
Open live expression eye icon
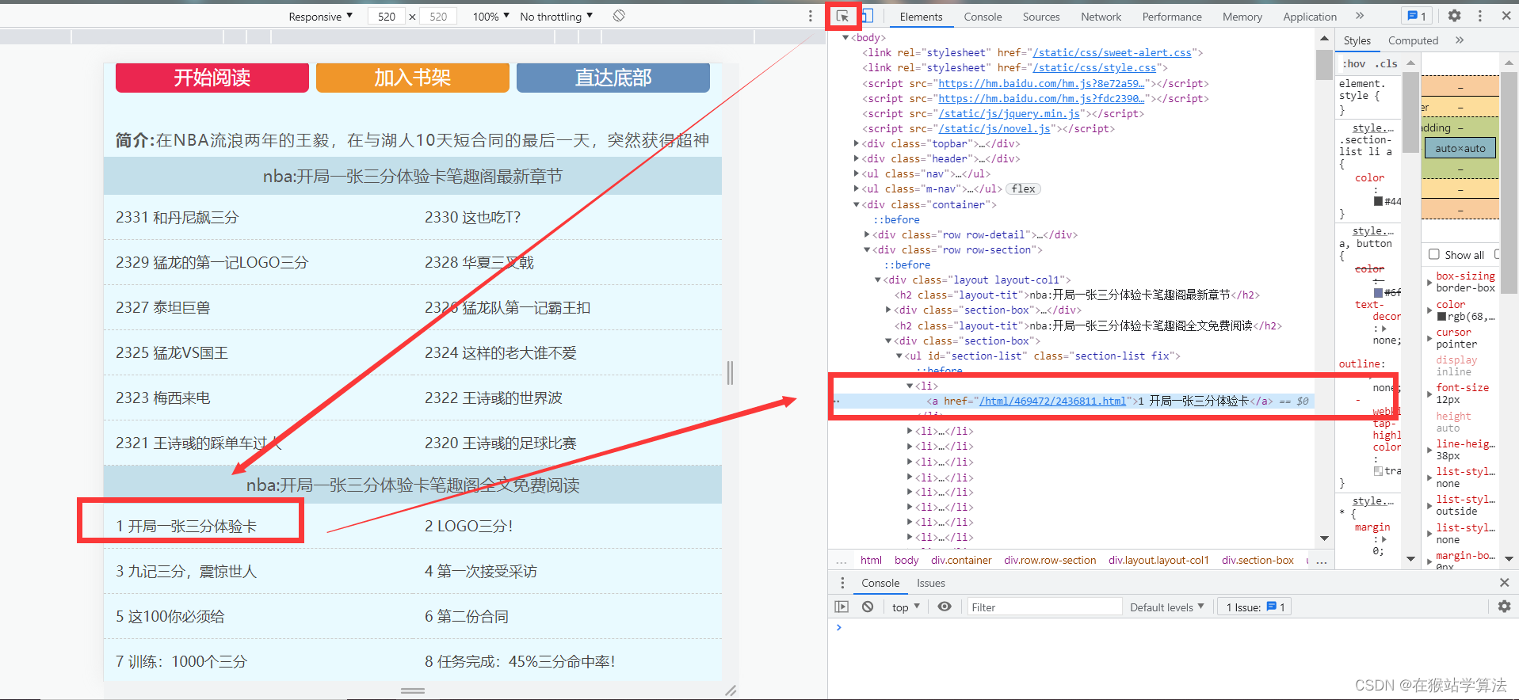coord(944,607)
